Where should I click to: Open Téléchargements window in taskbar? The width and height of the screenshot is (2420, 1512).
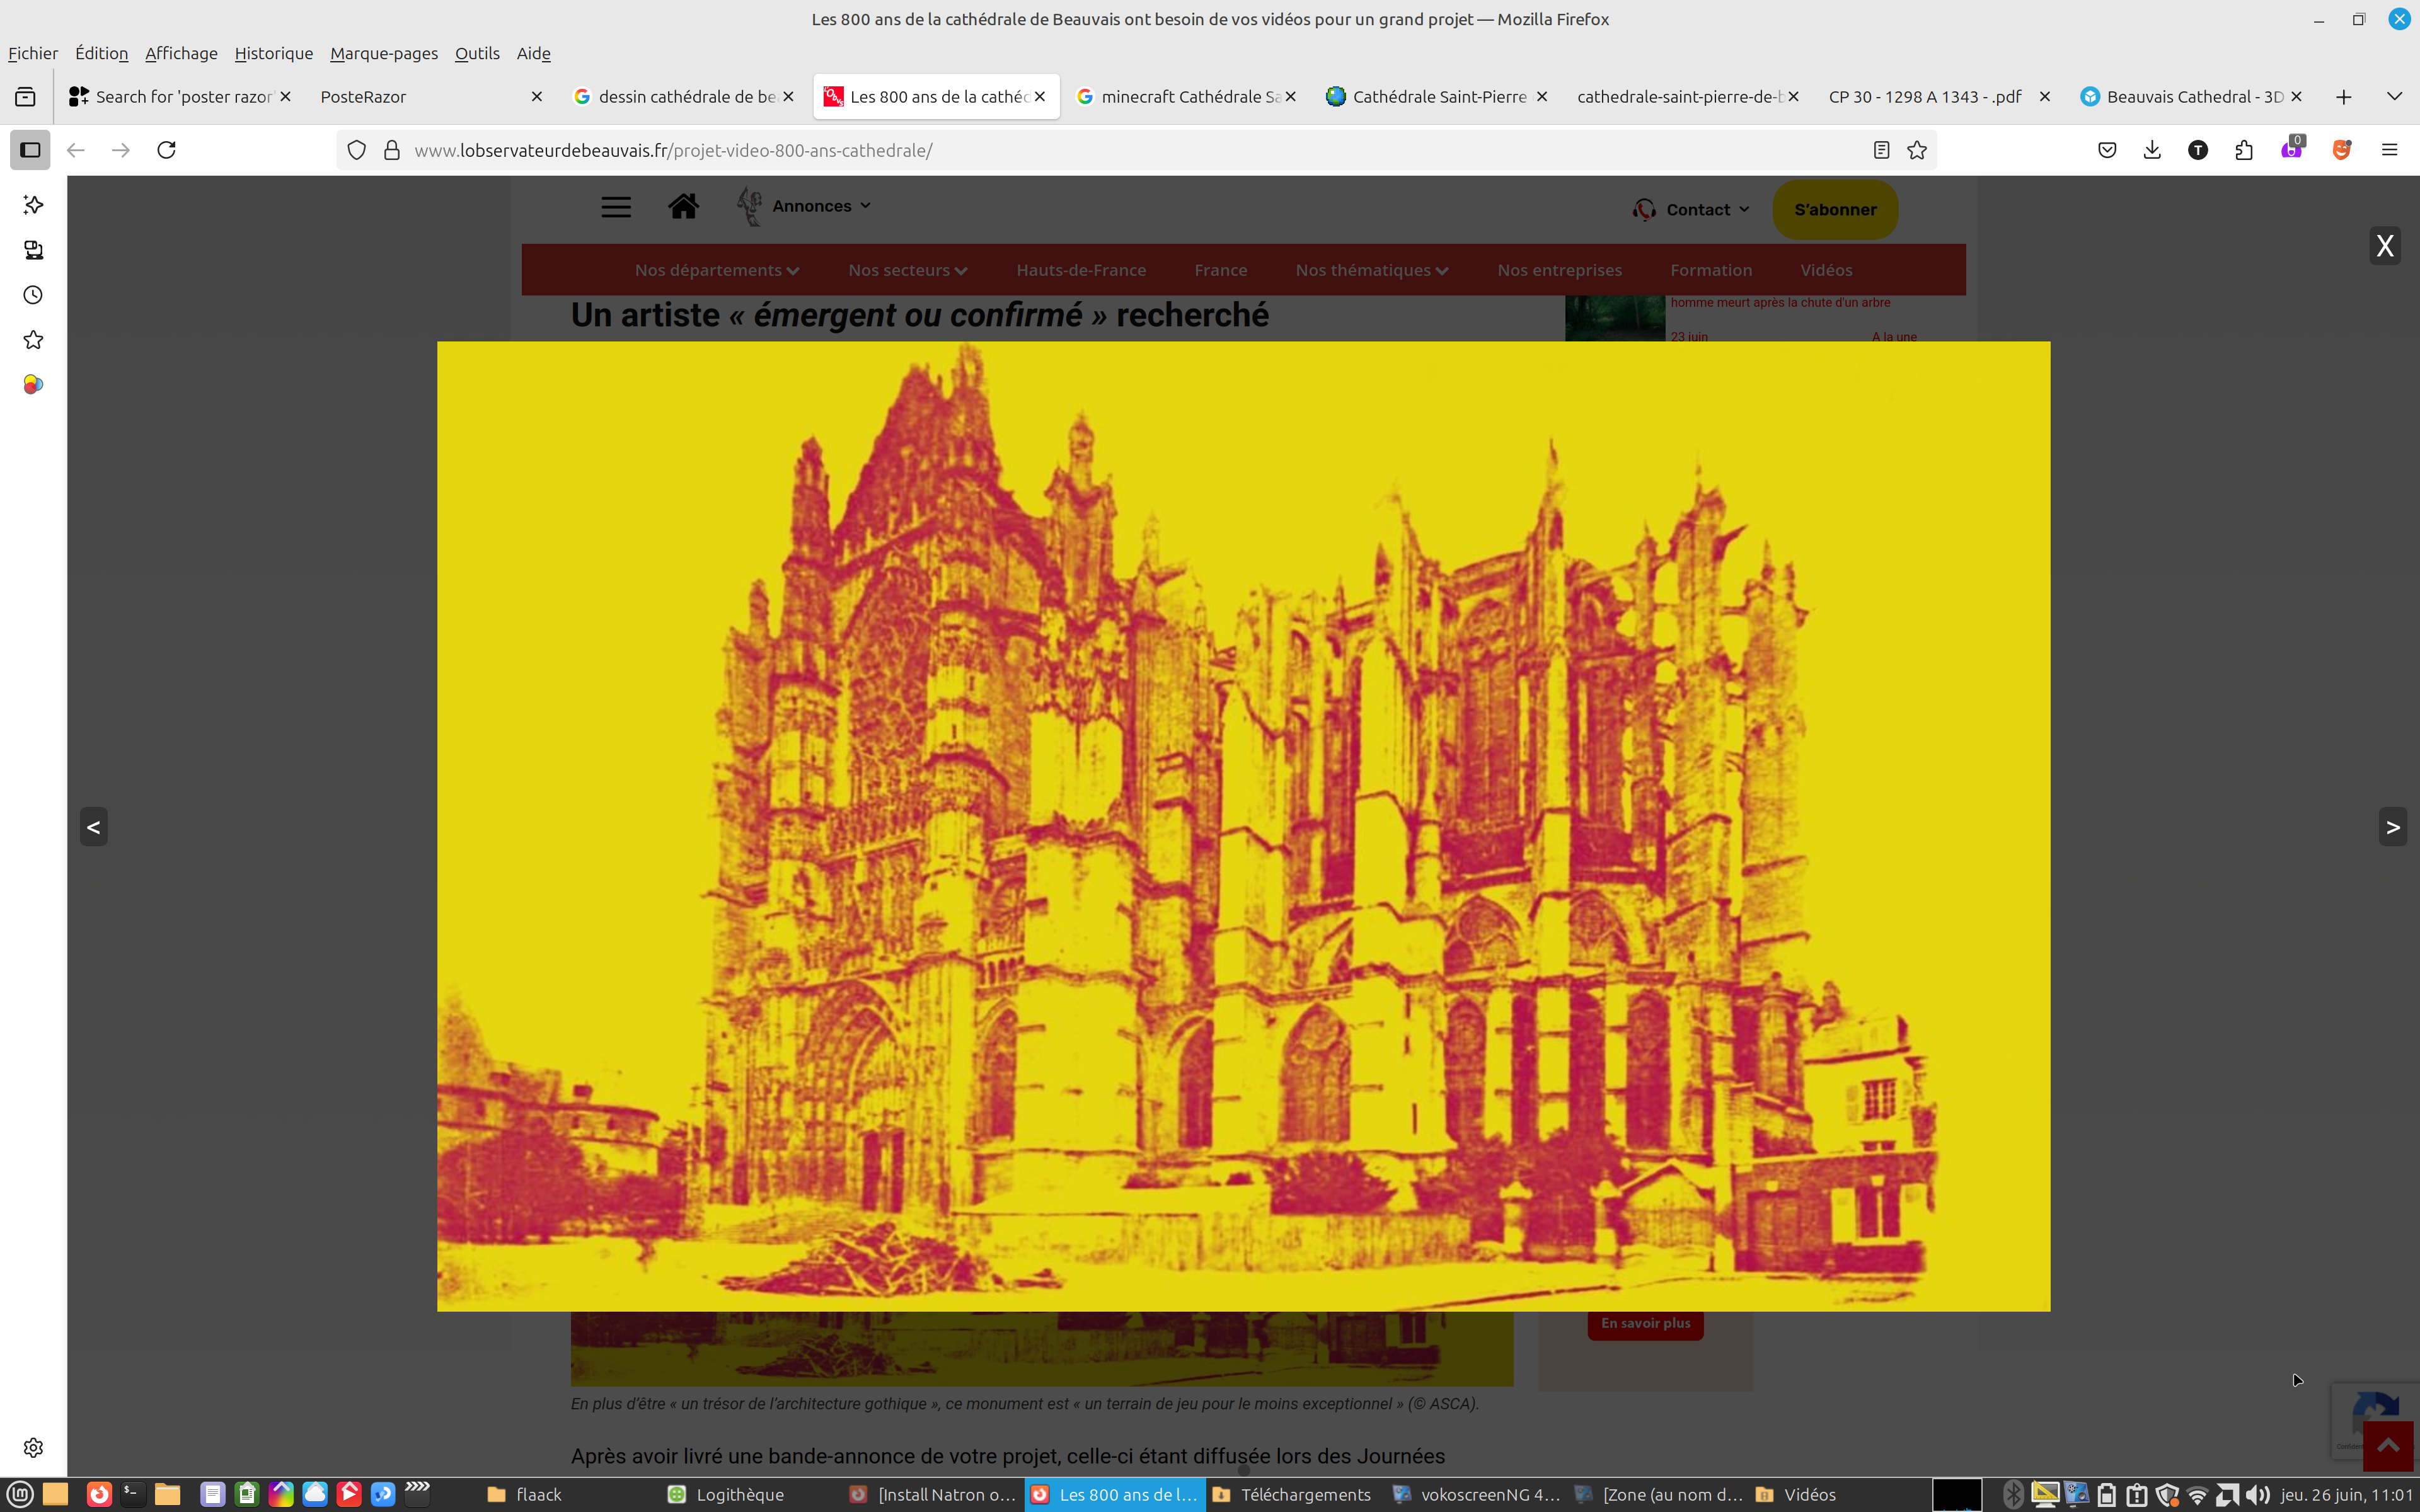click(1292, 1495)
